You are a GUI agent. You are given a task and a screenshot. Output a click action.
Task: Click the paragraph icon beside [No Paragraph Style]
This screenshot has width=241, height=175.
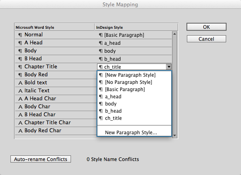101,82
